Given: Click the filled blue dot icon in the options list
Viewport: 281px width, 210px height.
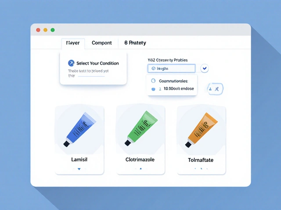Looking at the screenshot, I should pos(153,89).
